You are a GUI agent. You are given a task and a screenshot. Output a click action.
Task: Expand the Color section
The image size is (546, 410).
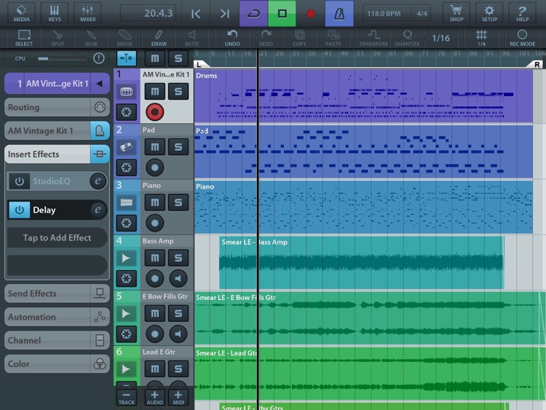tap(57, 364)
